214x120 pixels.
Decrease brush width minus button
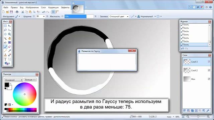coord(34,16)
